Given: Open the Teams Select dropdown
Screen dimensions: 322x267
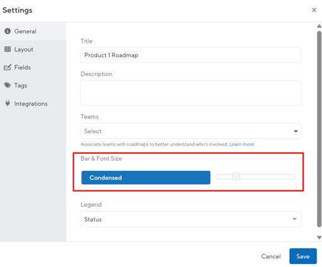Looking at the screenshot, I should point(191,131).
